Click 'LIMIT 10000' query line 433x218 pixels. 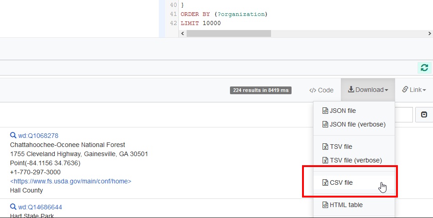click(x=200, y=23)
